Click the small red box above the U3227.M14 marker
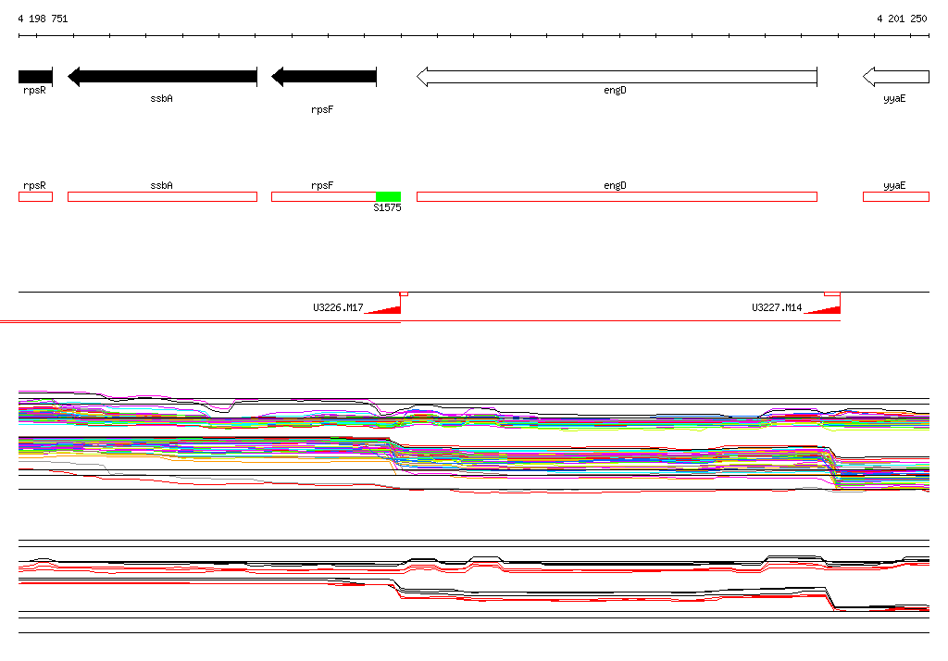The width and height of the screenshot is (948, 661). [x=832, y=293]
